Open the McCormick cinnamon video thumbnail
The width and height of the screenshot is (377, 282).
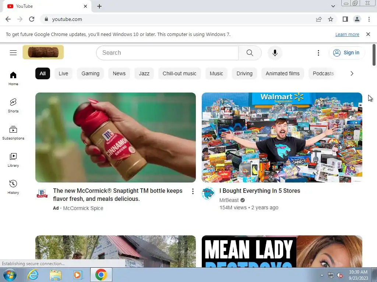coord(115,137)
